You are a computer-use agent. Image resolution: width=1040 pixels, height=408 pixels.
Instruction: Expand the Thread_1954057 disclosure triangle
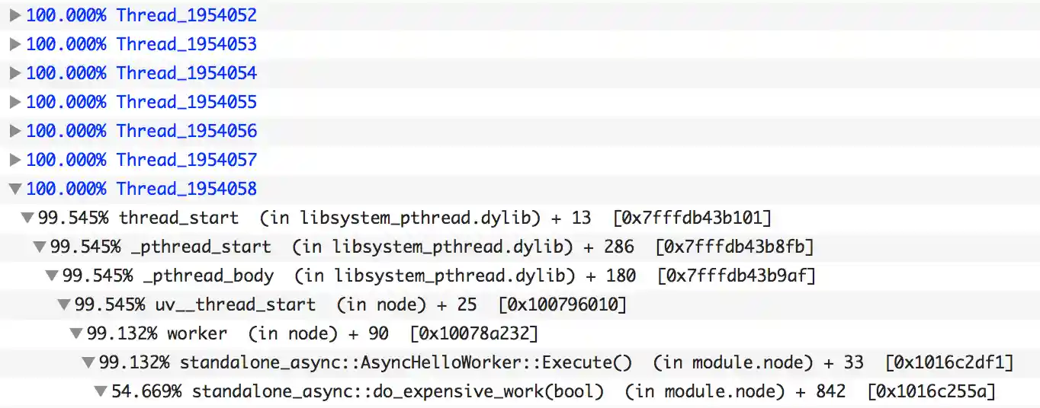(14, 160)
